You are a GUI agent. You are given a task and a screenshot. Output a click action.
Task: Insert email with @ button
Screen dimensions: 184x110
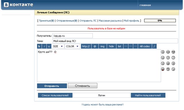coord(95,46)
